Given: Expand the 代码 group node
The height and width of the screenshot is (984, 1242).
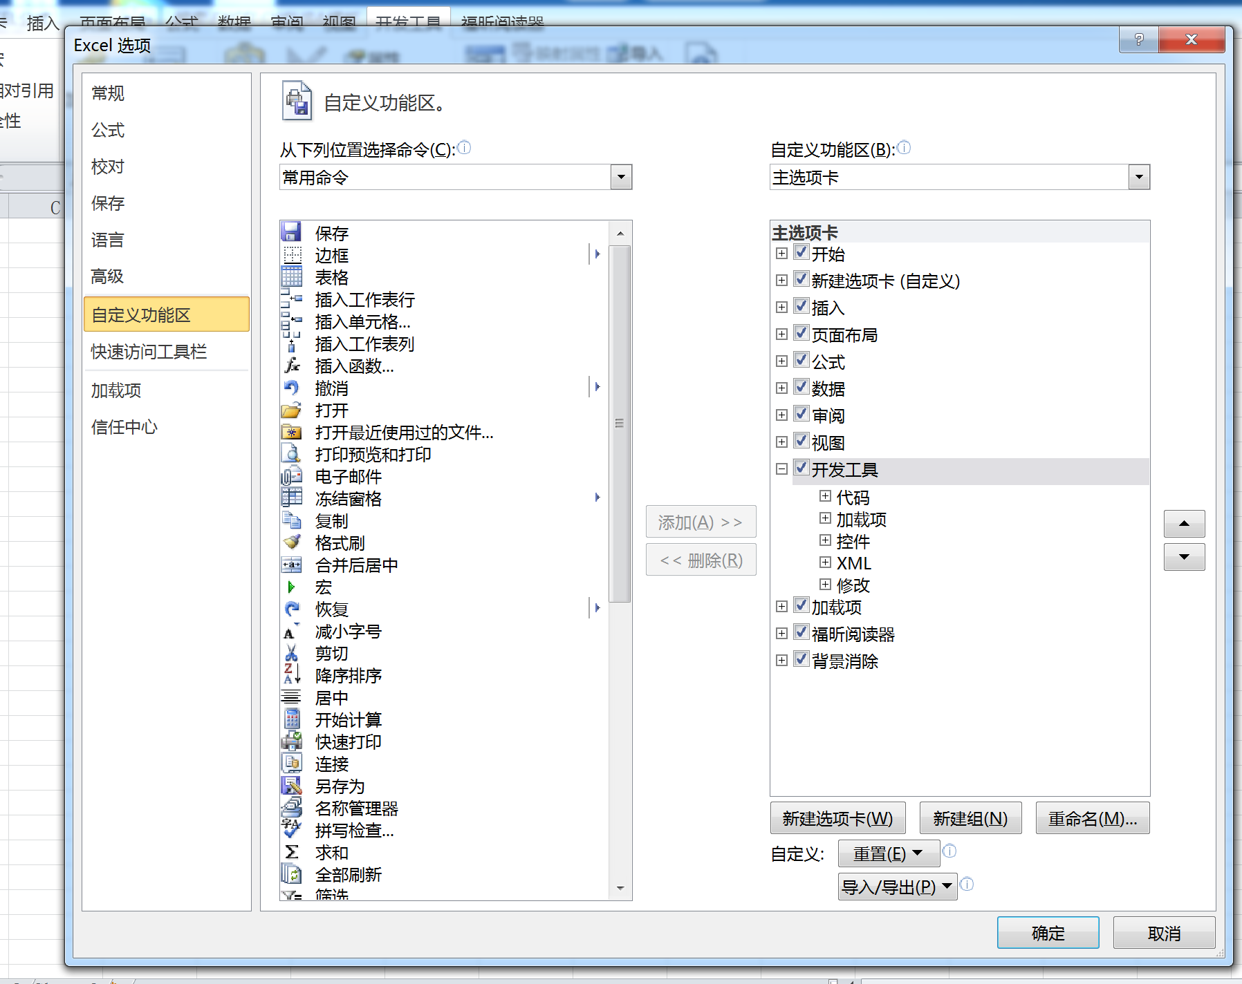Looking at the screenshot, I should [825, 496].
